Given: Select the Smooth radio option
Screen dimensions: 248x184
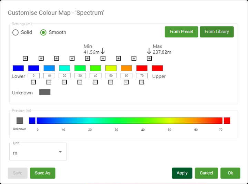Looking at the screenshot, I should coord(43,32).
